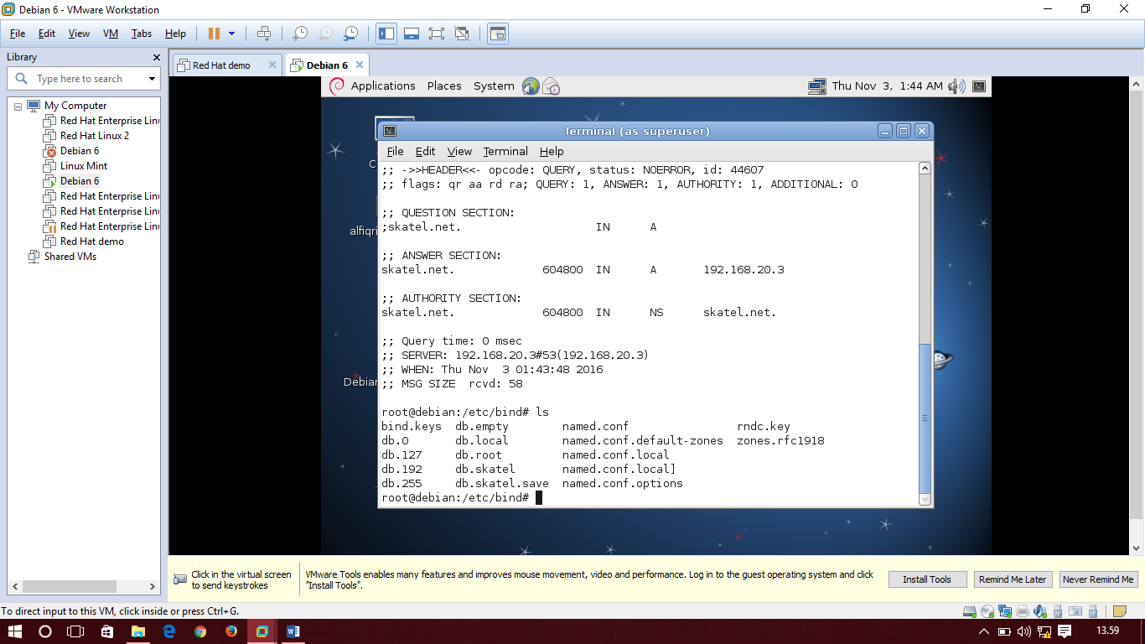This screenshot has height=644, width=1145.
Task: Switch to the Red Hat demo tab
Action: [x=223, y=63]
